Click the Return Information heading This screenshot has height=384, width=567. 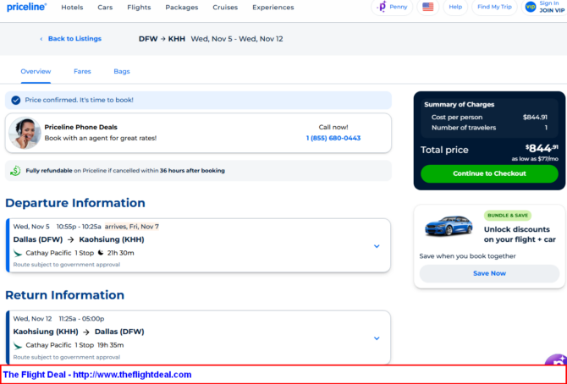pyautogui.click(x=64, y=295)
